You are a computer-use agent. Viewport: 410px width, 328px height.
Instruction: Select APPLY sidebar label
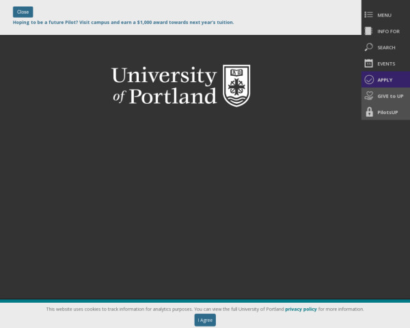click(385, 80)
